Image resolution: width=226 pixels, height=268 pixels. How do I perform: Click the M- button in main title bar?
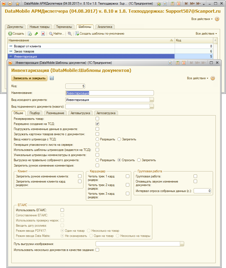point(198,4)
